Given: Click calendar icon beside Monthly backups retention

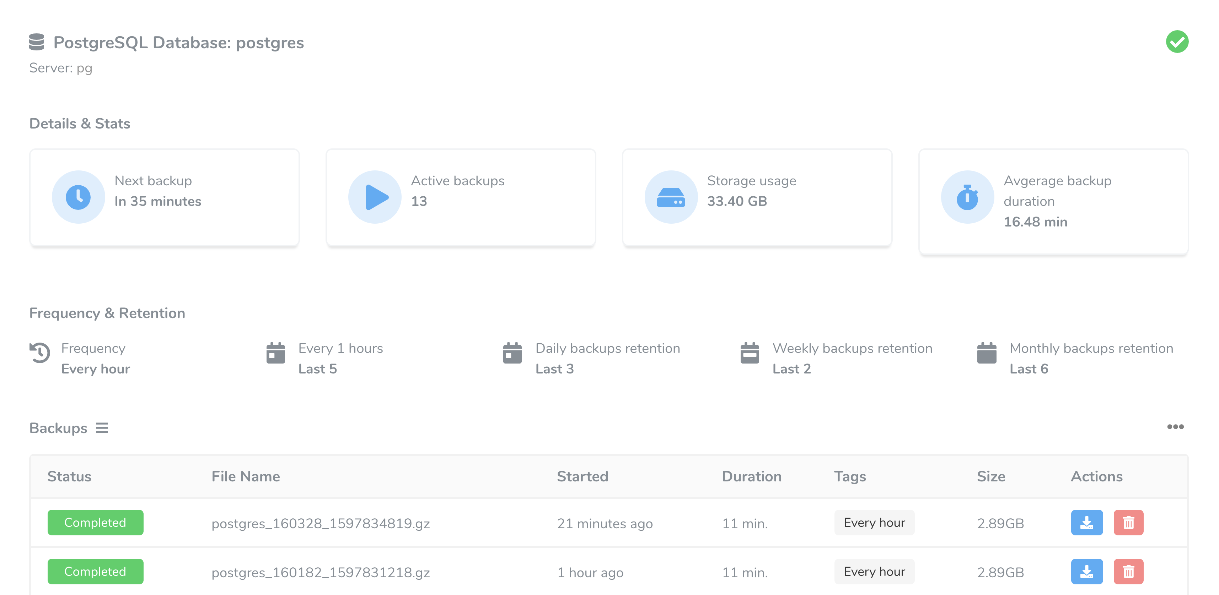Looking at the screenshot, I should [987, 353].
